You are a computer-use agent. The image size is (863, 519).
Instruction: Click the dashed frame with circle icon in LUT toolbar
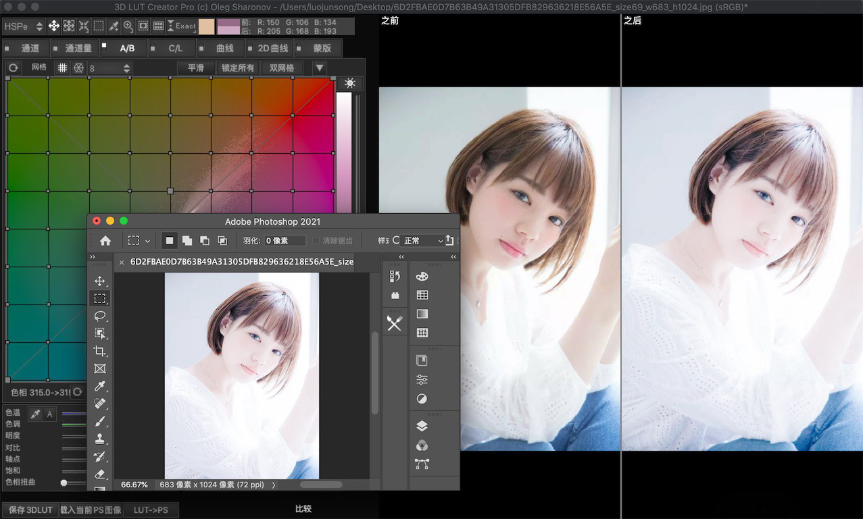tap(143, 26)
